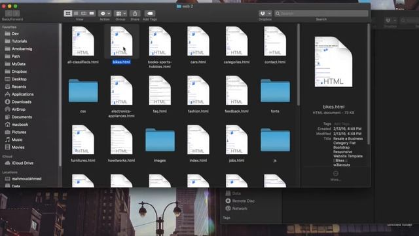The height and width of the screenshot is (236, 419).
Task: Select all-classifieds.html file icon
Action: (x=83, y=41)
